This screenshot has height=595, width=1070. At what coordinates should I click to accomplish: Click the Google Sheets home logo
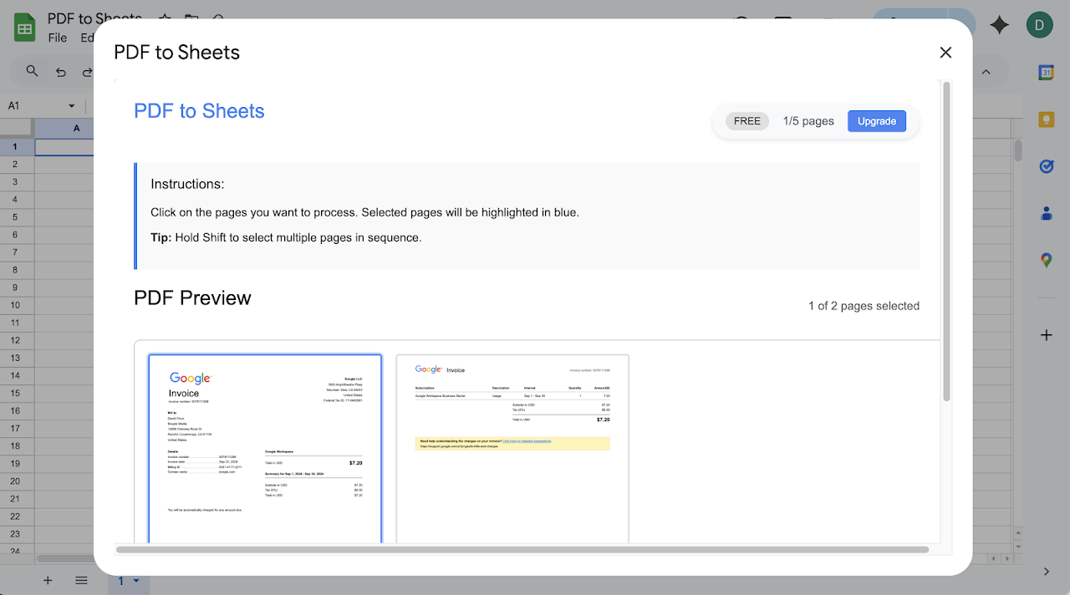pos(24,28)
